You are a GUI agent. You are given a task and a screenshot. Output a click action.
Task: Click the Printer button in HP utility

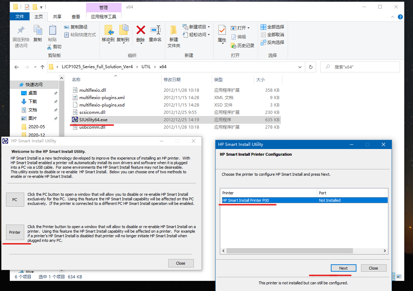(15, 232)
